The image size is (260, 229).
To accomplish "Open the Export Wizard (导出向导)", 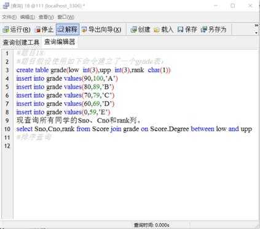I will click(101, 30).
